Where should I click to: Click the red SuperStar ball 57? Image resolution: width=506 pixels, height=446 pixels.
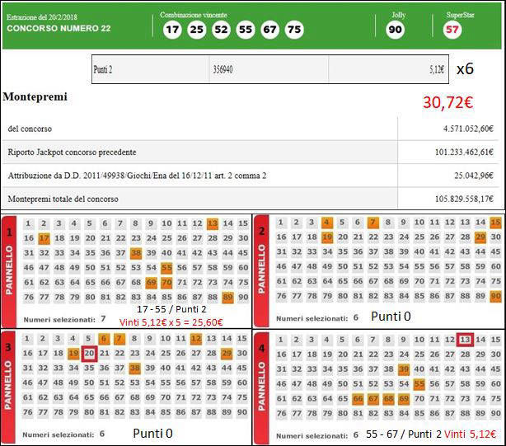click(x=452, y=30)
